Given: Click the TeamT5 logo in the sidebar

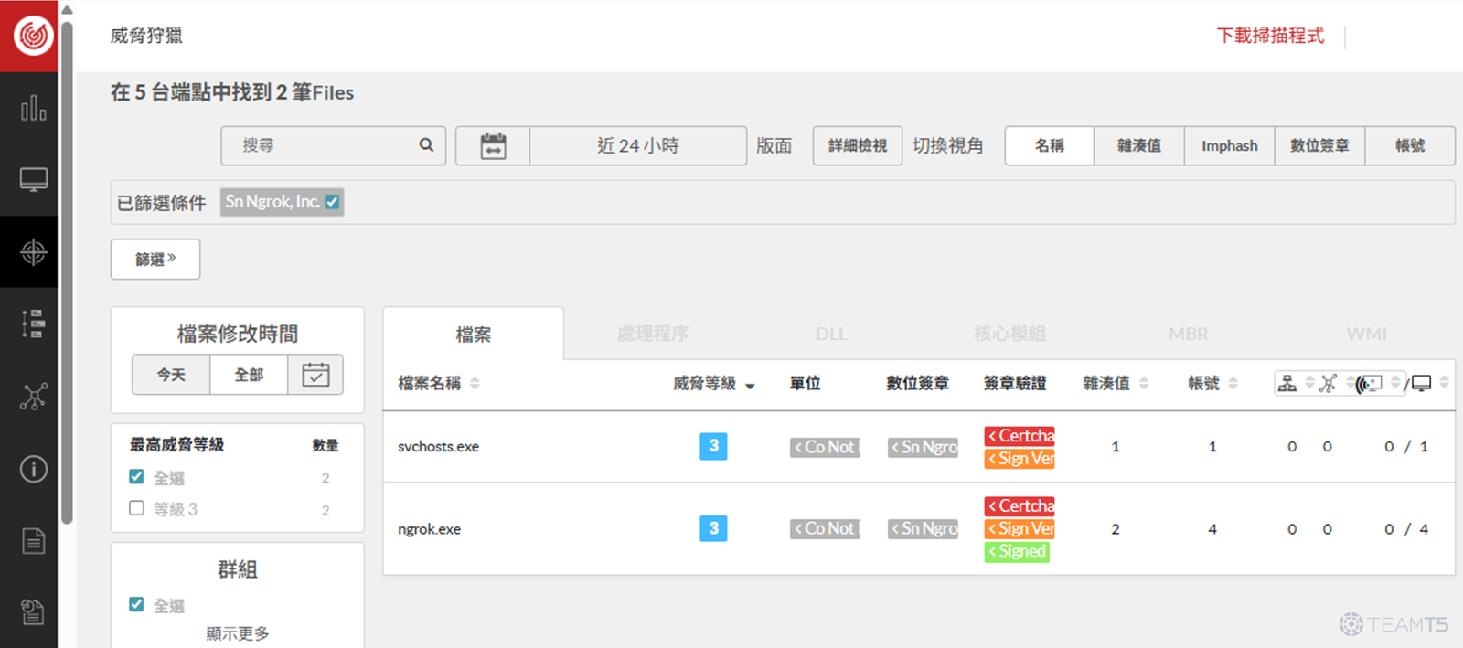Looking at the screenshot, I should pyautogui.click(x=33, y=36).
